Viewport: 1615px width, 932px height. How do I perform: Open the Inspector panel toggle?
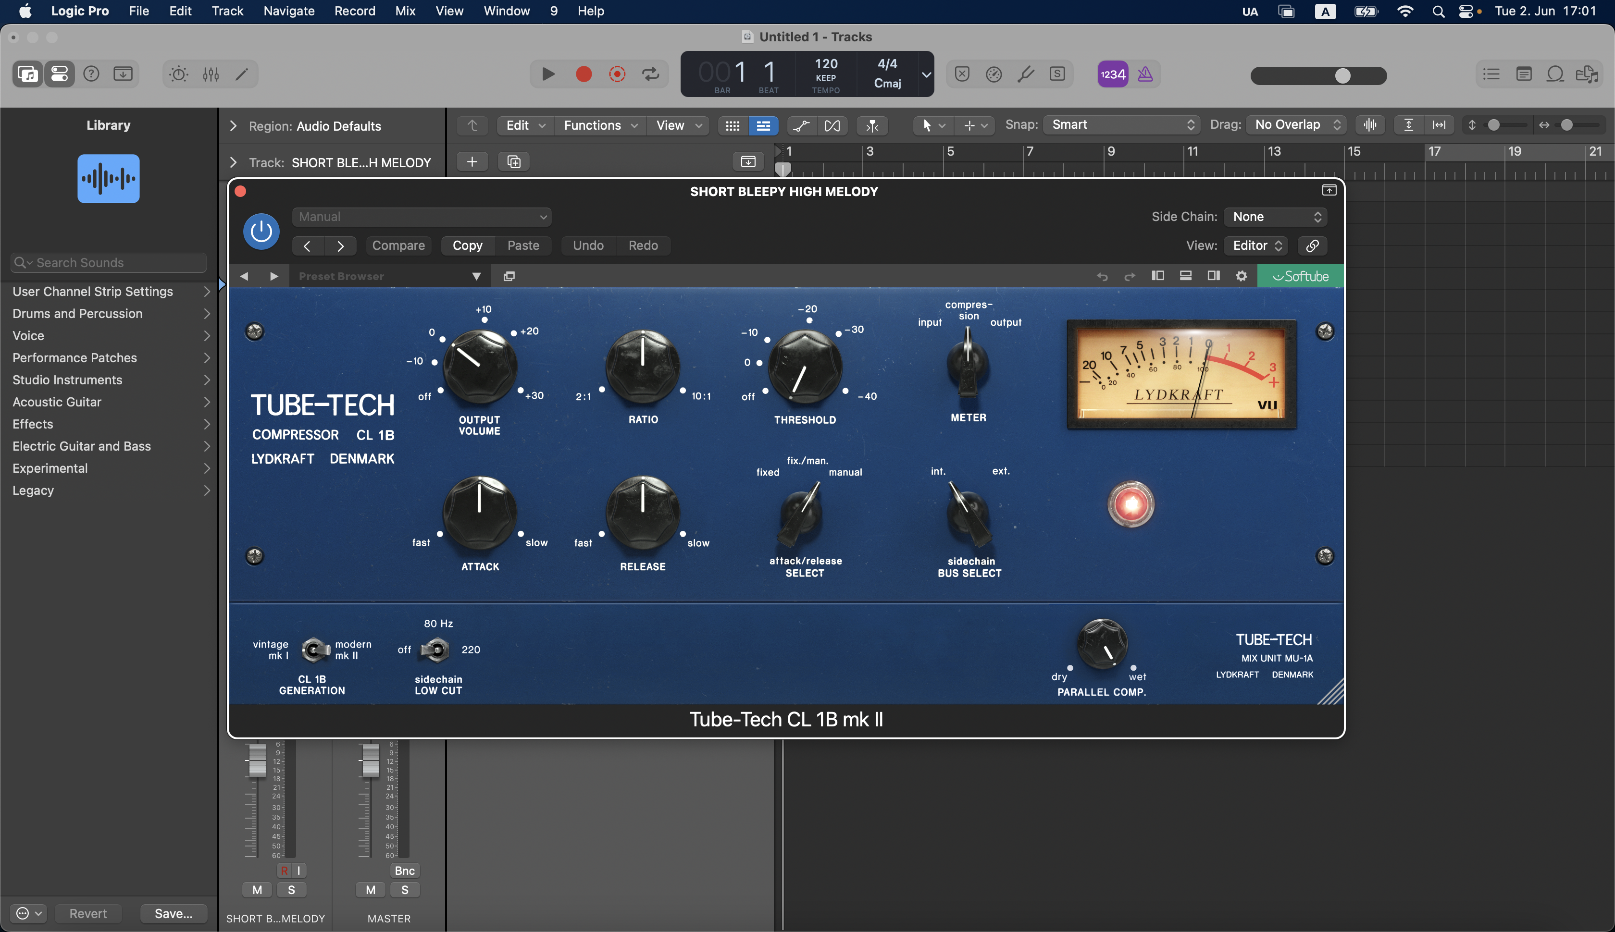[x=59, y=74]
